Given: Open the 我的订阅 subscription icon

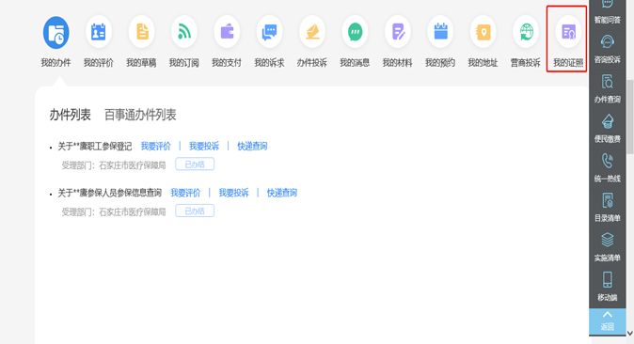Looking at the screenshot, I should click(184, 32).
